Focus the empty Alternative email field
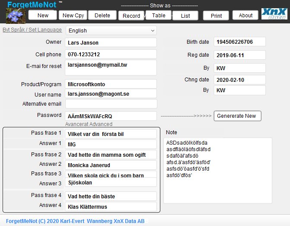 point(111,104)
